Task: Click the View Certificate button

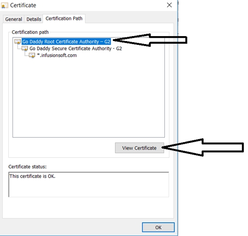Action: tap(140, 148)
